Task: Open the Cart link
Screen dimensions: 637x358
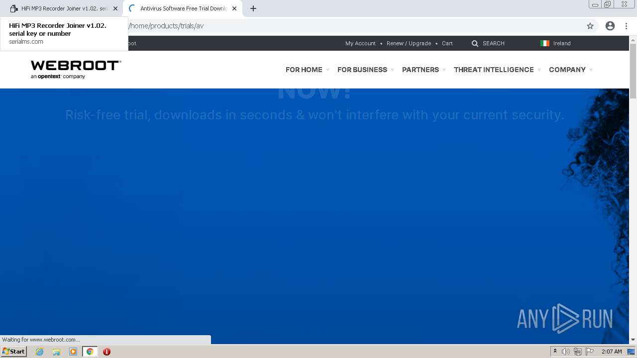Action: [447, 43]
